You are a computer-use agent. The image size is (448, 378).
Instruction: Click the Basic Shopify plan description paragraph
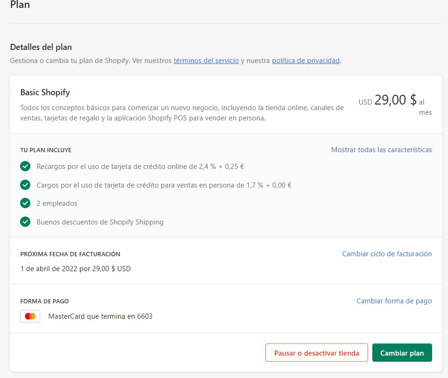(182, 113)
